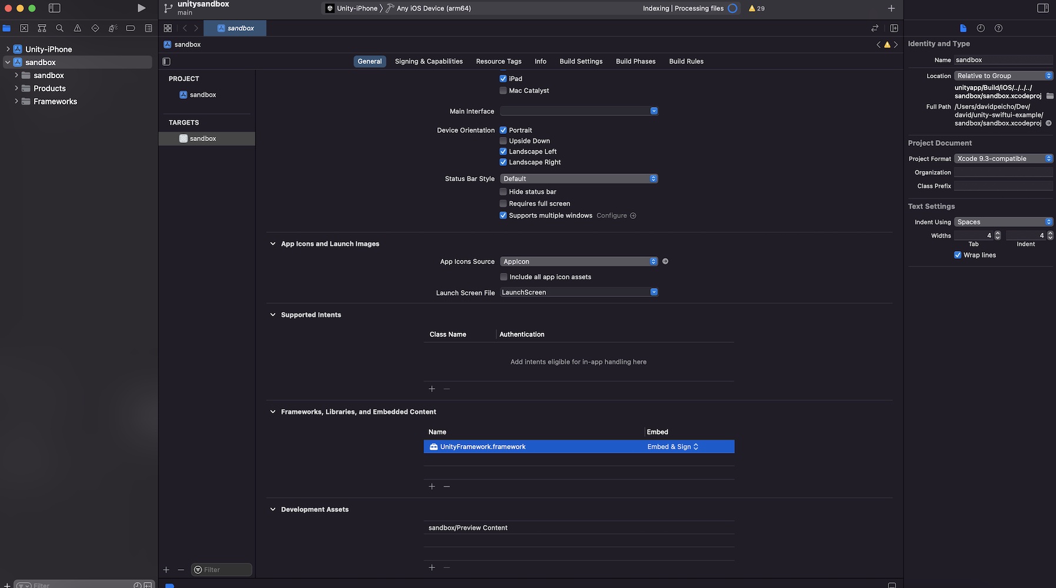Toggle Wrap lines checkbox
1056x588 pixels.
tap(958, 255)
